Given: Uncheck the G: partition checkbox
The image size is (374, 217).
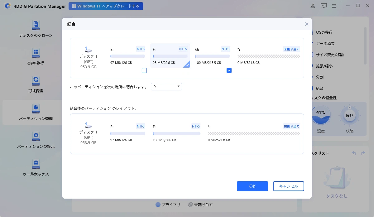Looking at the screenshot, I should point(229,70).
